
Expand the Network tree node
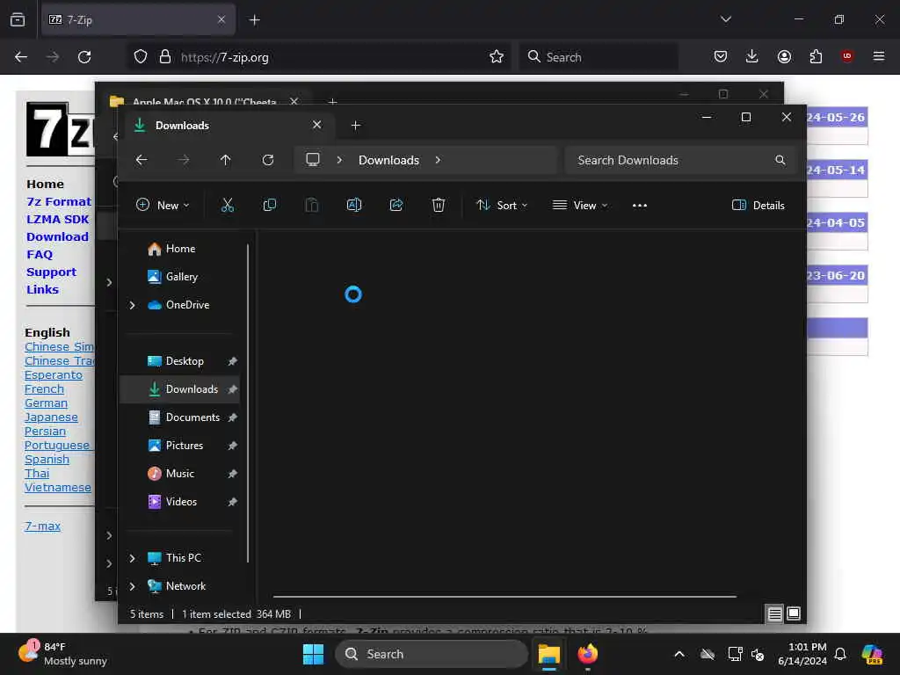point(132,586)
